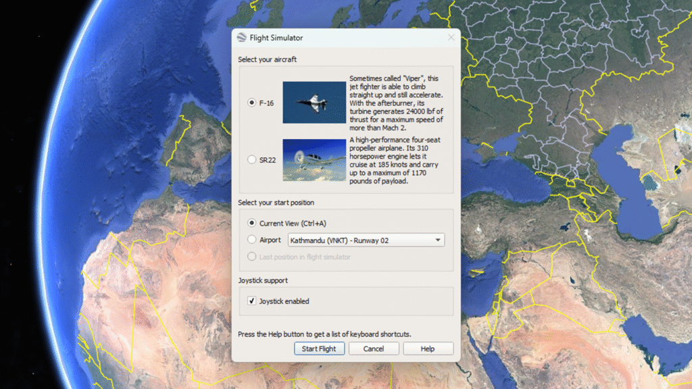Image resolution: width=692 pixels, height=389 pixels.
Task: Click the F-16 "Viper" description text
Action: pos(396,103)
